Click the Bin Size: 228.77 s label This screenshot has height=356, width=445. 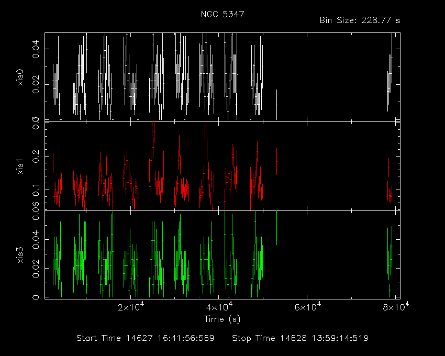[360, 20]
